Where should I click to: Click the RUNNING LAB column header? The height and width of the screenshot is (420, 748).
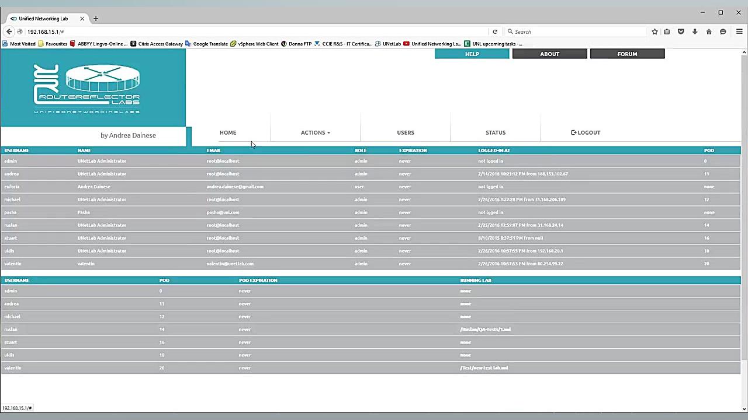475,281
